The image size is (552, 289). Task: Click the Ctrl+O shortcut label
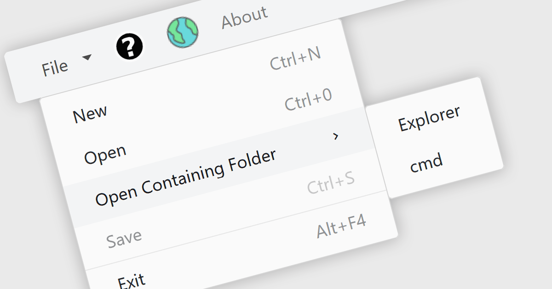(x=308, y=100)
